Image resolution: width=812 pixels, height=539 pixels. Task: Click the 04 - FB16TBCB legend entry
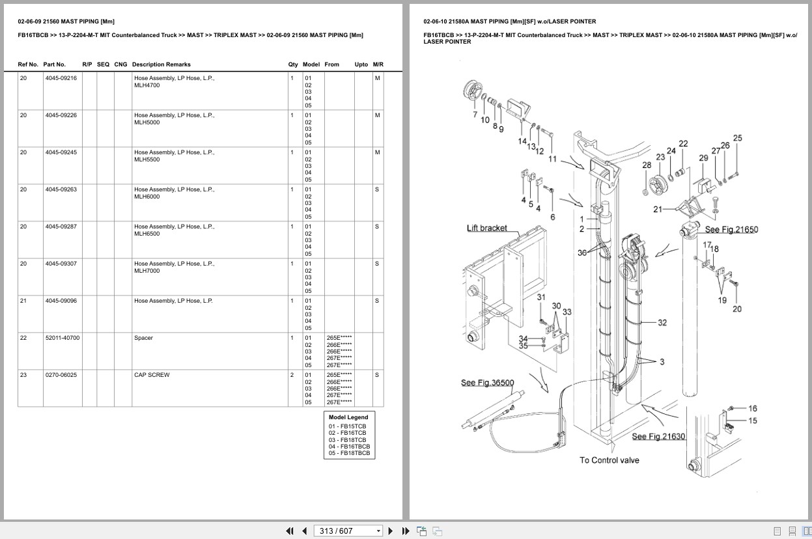coord(349,447)
